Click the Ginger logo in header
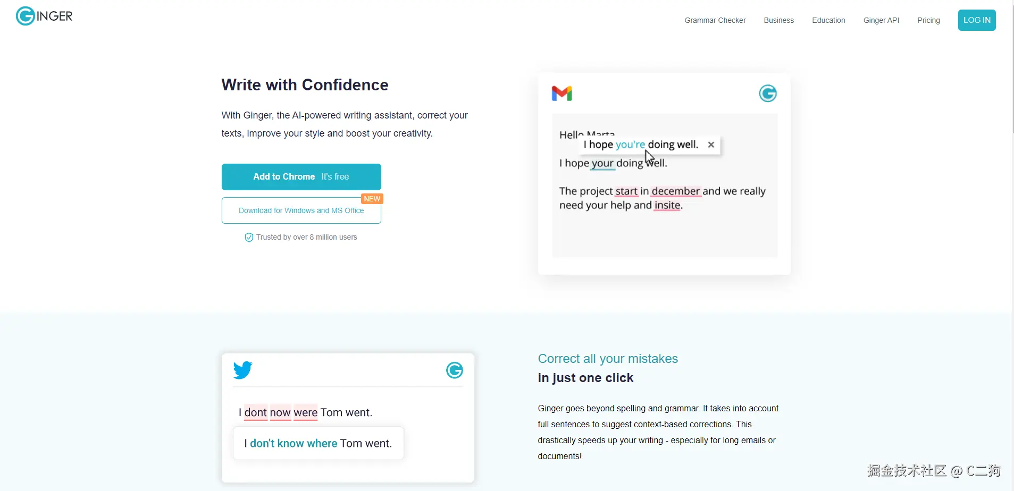The image size is (1014, 491). (44, 16)
